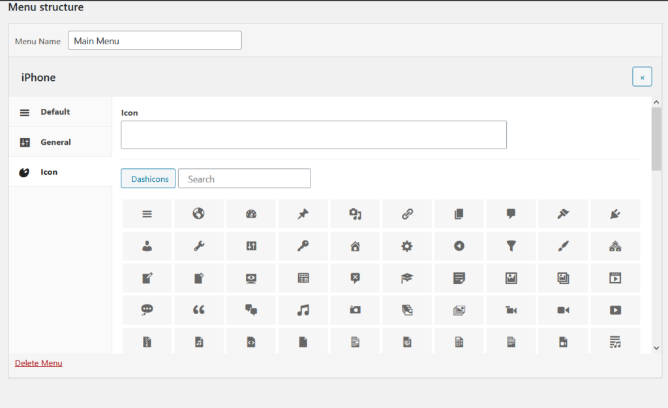
Task: Focus the icon Search field
Action: [244, 179]
